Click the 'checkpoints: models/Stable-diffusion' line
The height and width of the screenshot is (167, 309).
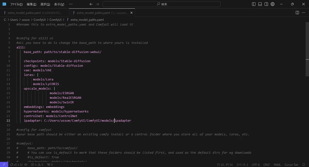pyautogui.click(x=57, y=61)
